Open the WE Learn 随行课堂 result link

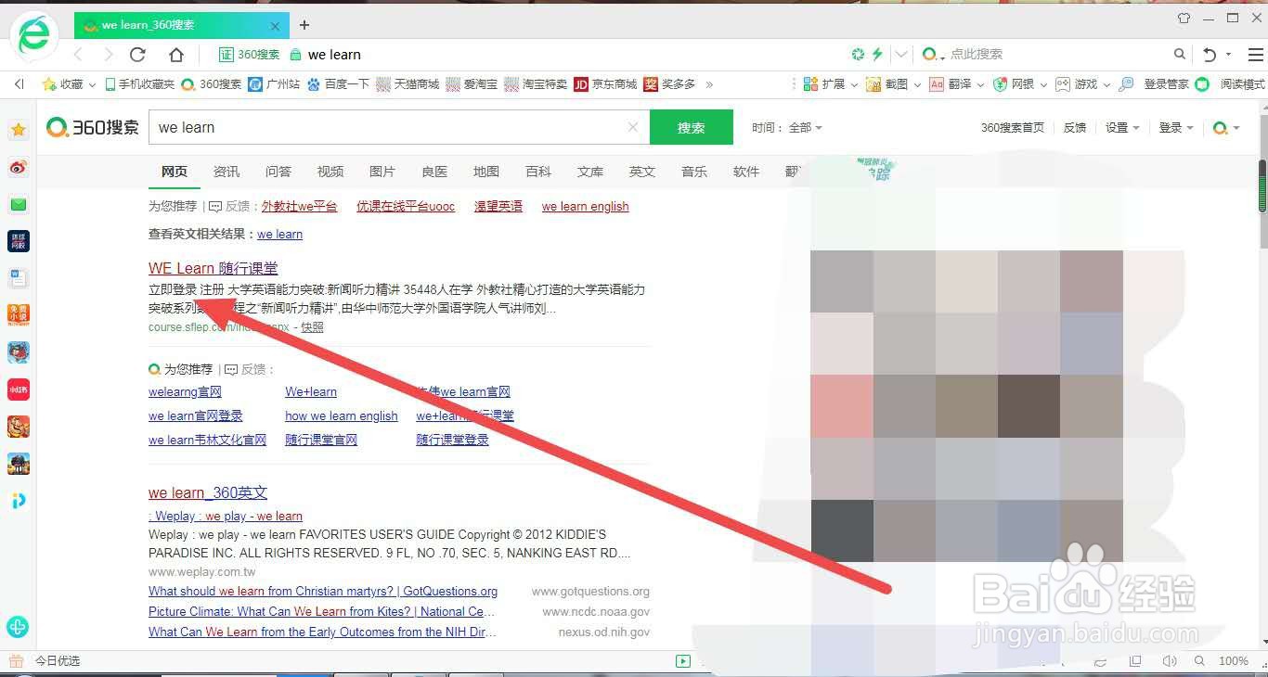213,268
